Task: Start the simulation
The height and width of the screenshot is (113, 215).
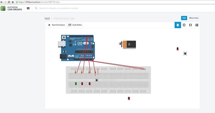Action: coord(57,25)
